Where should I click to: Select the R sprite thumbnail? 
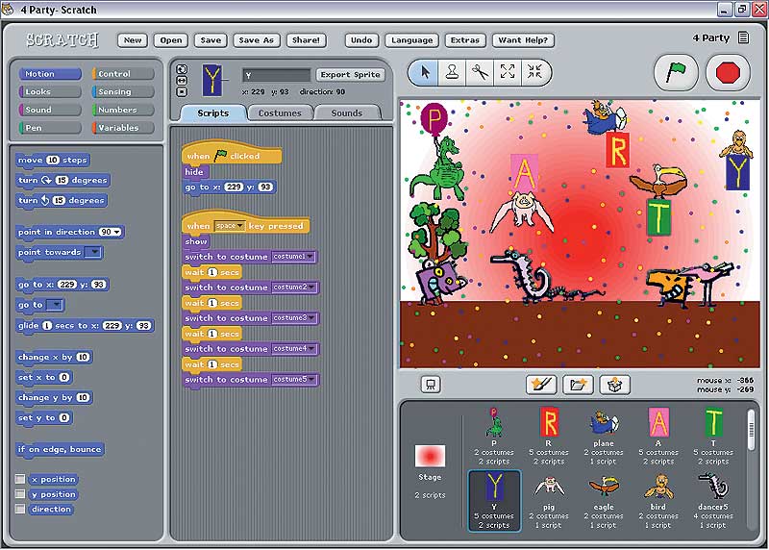point(549,437)
